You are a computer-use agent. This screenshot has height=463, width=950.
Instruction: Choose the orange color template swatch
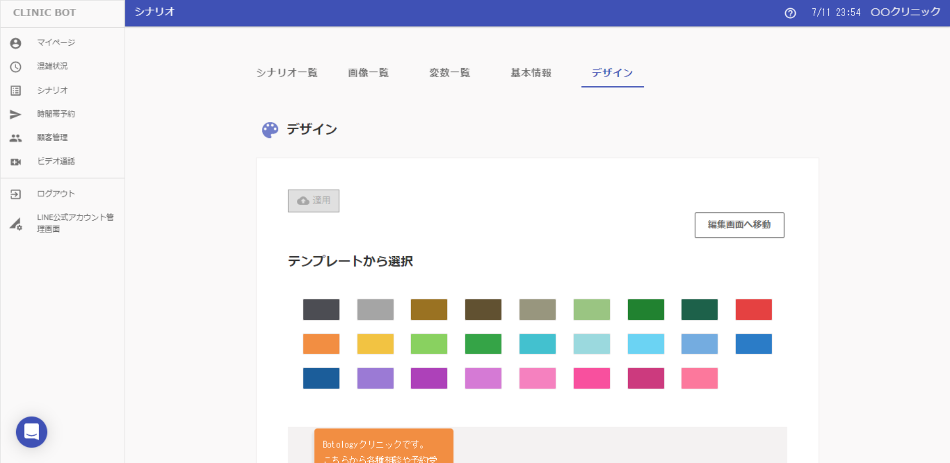[321, 344]
